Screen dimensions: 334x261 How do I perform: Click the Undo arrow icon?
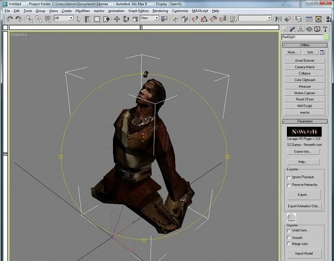click(10, 19)
